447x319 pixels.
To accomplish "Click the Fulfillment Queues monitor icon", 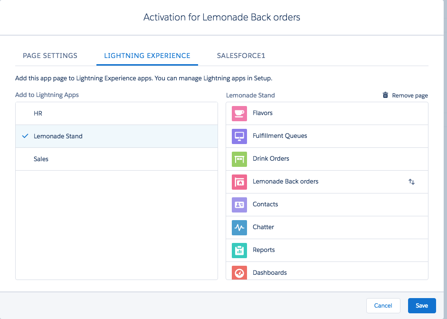I will [239, 136].
